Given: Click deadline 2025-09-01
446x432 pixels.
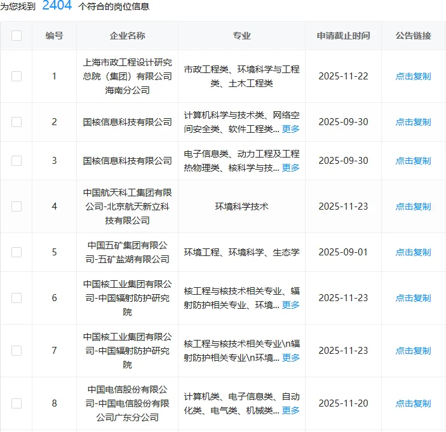Looking at the screenshot, I should pyautogui.click(x=343, y=252).
